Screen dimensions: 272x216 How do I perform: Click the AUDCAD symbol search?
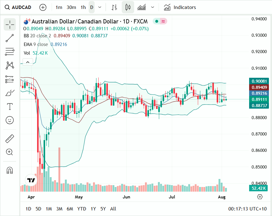pos(18,7)
